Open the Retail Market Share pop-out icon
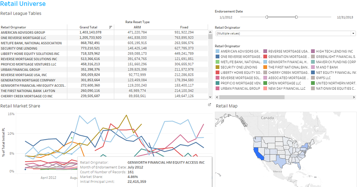Image resolution: width=359 pixels, height=187 pixels. click(x=209, y=105)
